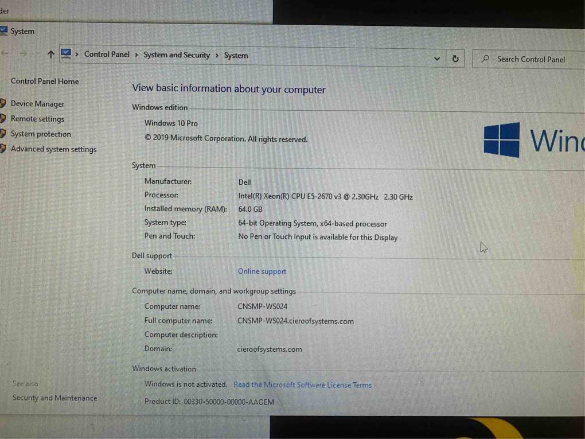Click the '© 2019 Microsoft Corporation' copyright text
585x439 pixels.
(x=226, y=138)
